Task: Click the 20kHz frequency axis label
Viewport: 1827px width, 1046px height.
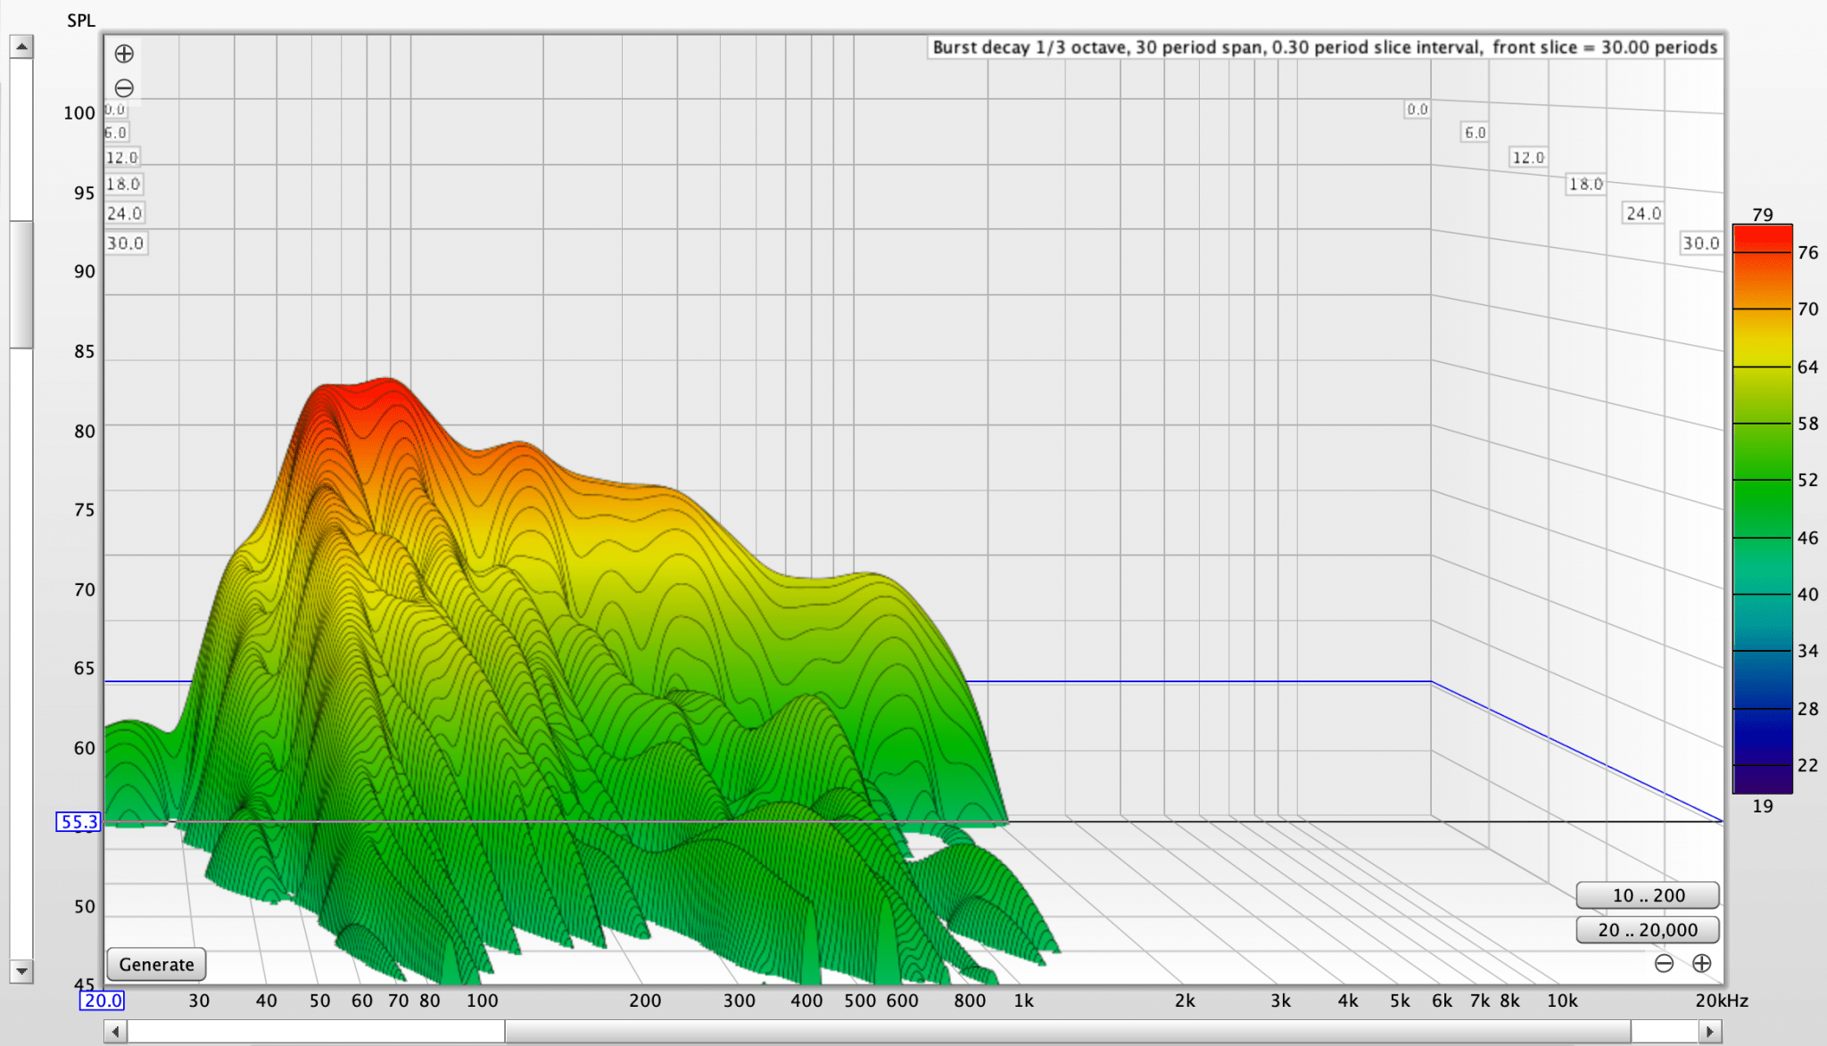Action: click(1721, 1001)
